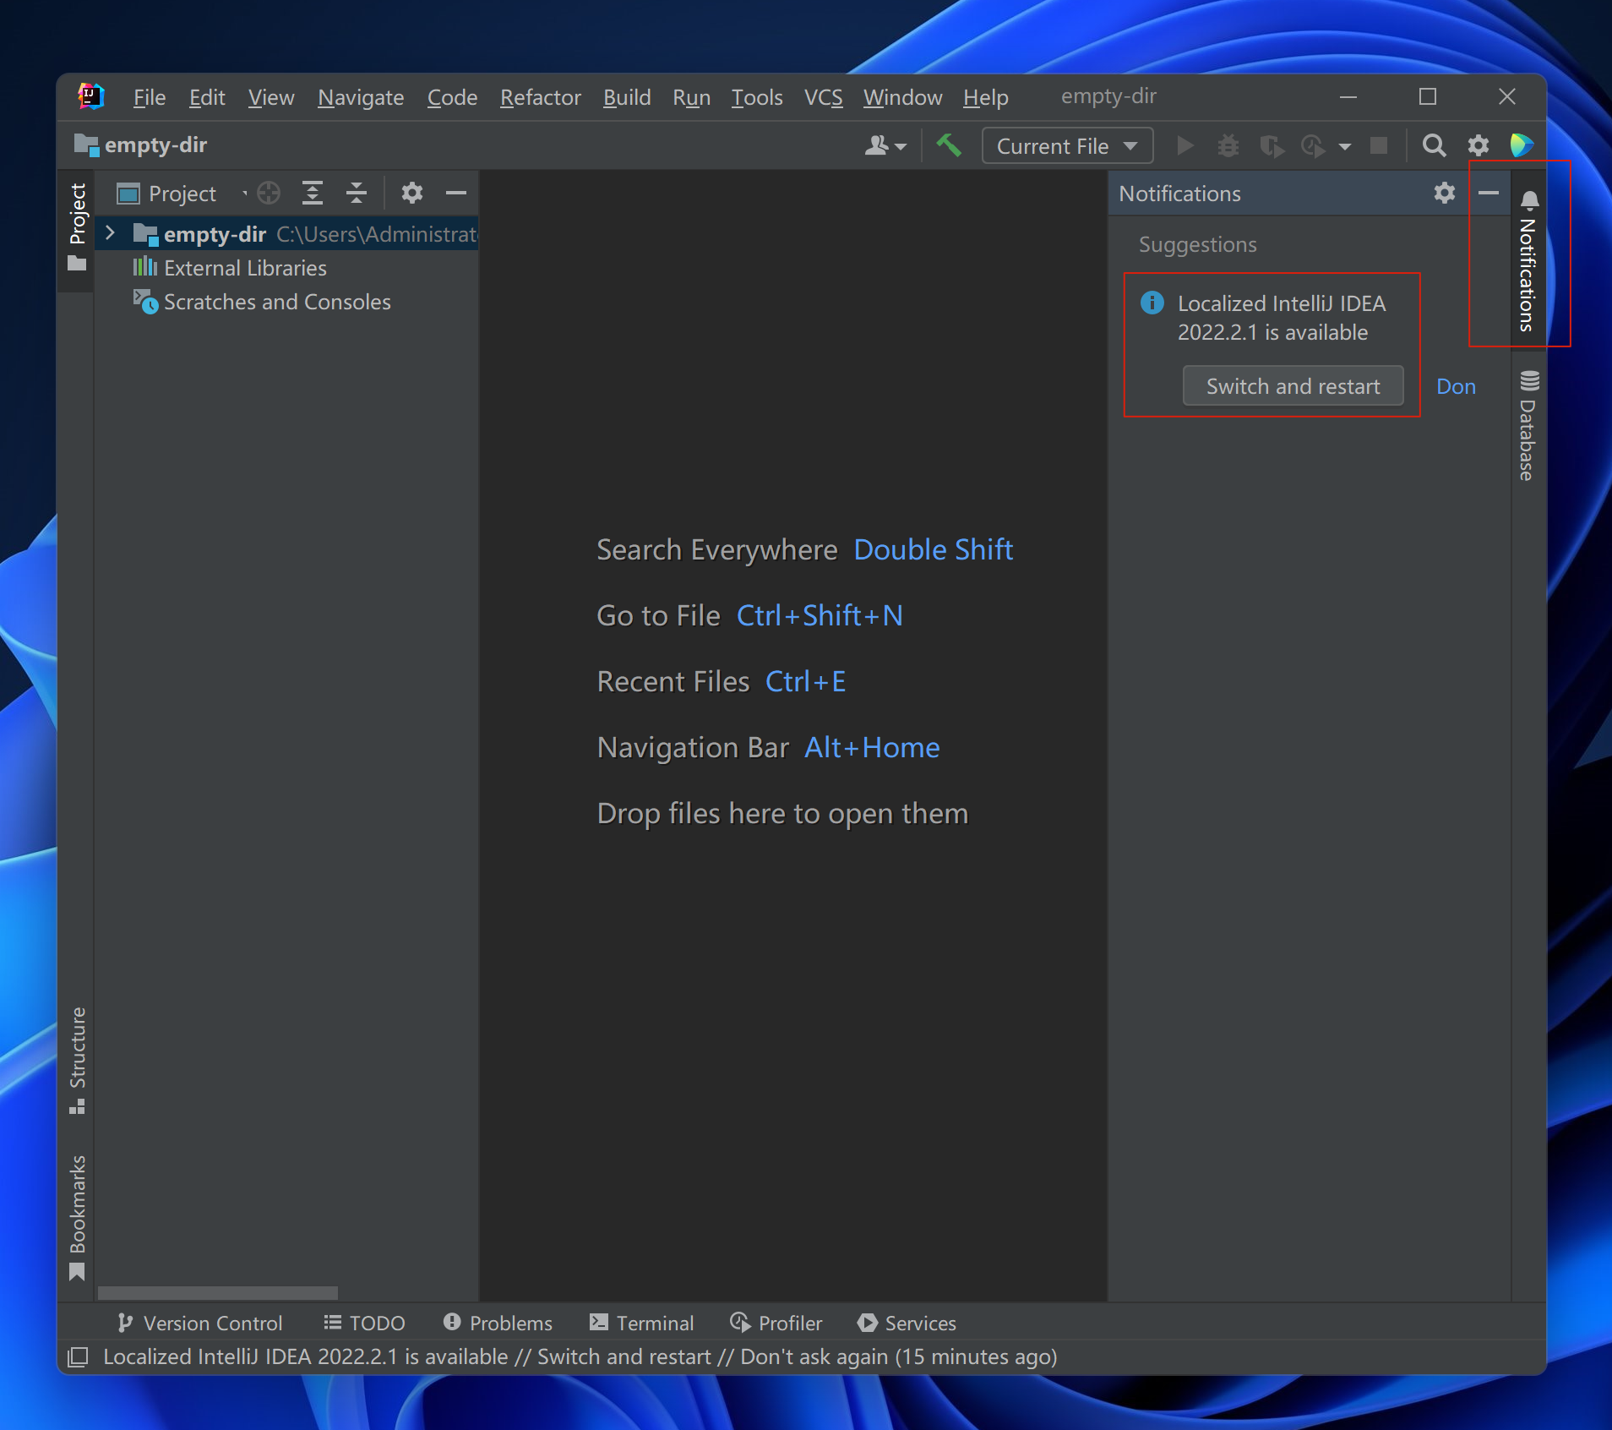Click the Double Shift shortcut hint

pyautogui.click(x=933, y=550)
